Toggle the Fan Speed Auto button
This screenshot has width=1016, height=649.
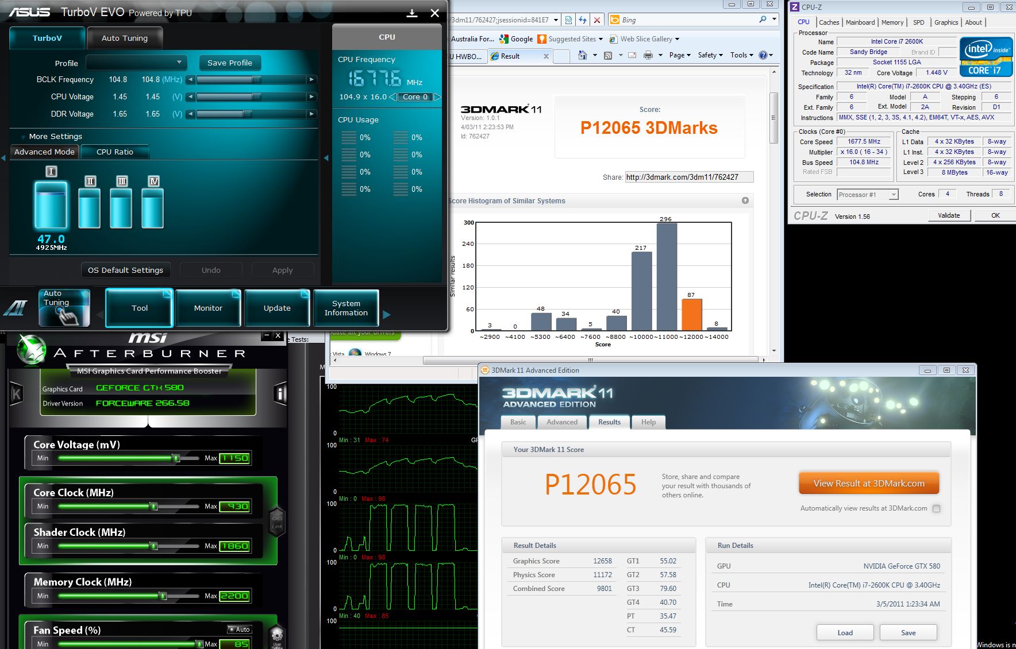click(239, 629)
